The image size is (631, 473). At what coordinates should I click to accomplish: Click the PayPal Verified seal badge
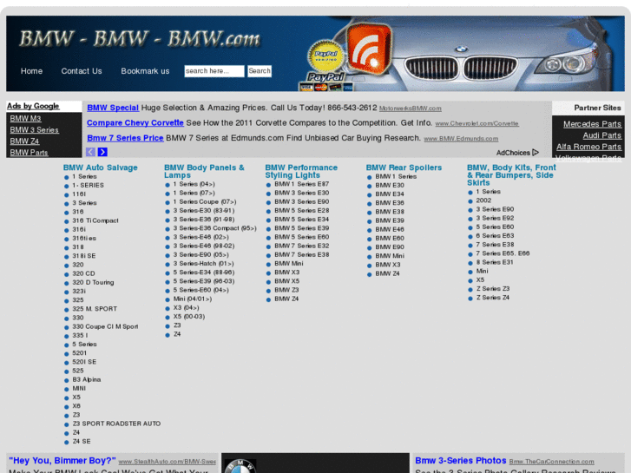[x=325, y=56]
